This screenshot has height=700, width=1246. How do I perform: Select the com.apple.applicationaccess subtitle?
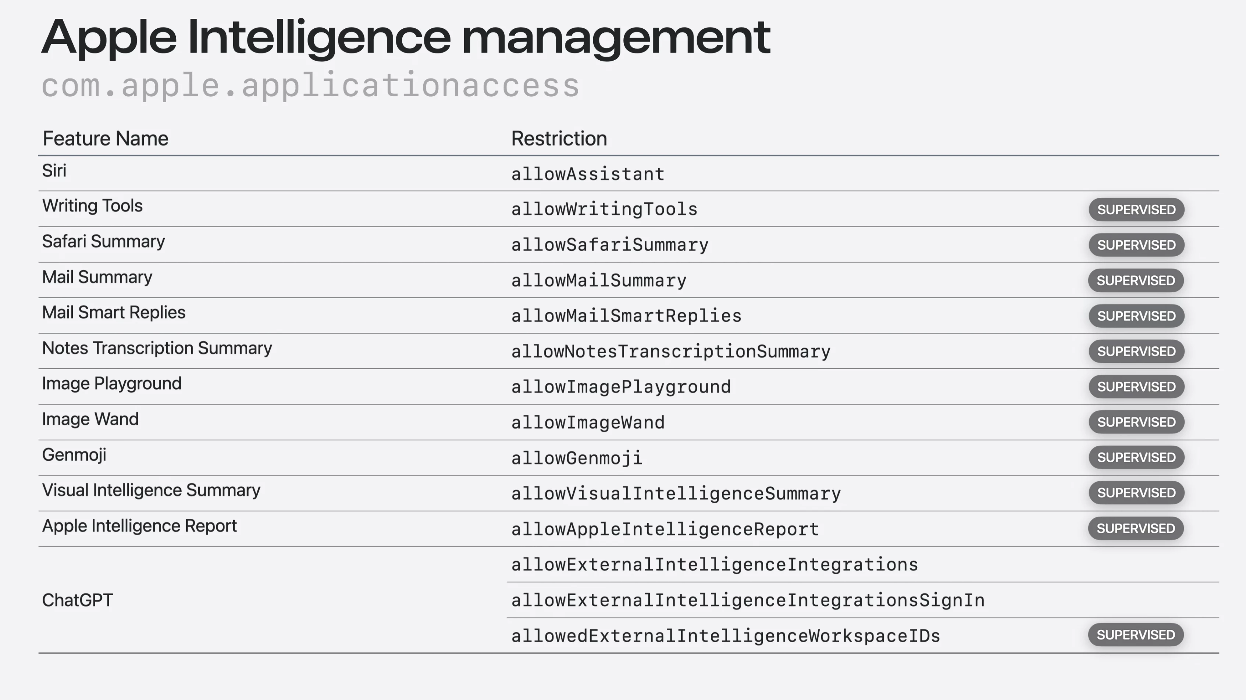pos(310,85)
